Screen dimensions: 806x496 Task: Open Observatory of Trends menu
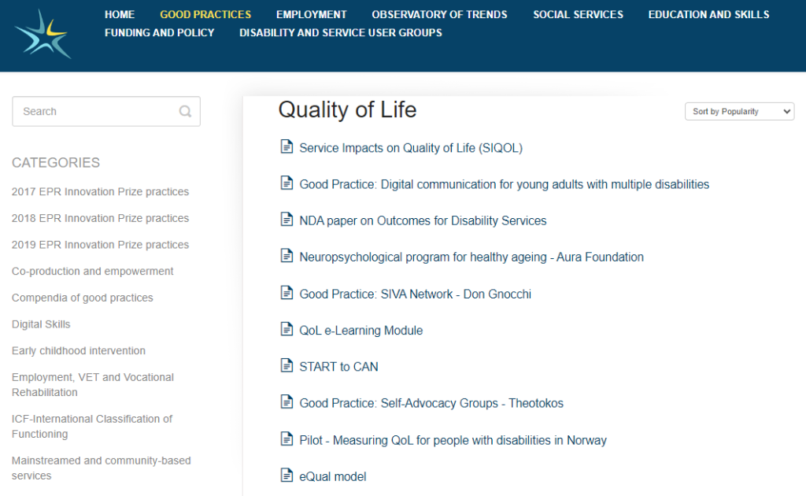pos(439,14)
